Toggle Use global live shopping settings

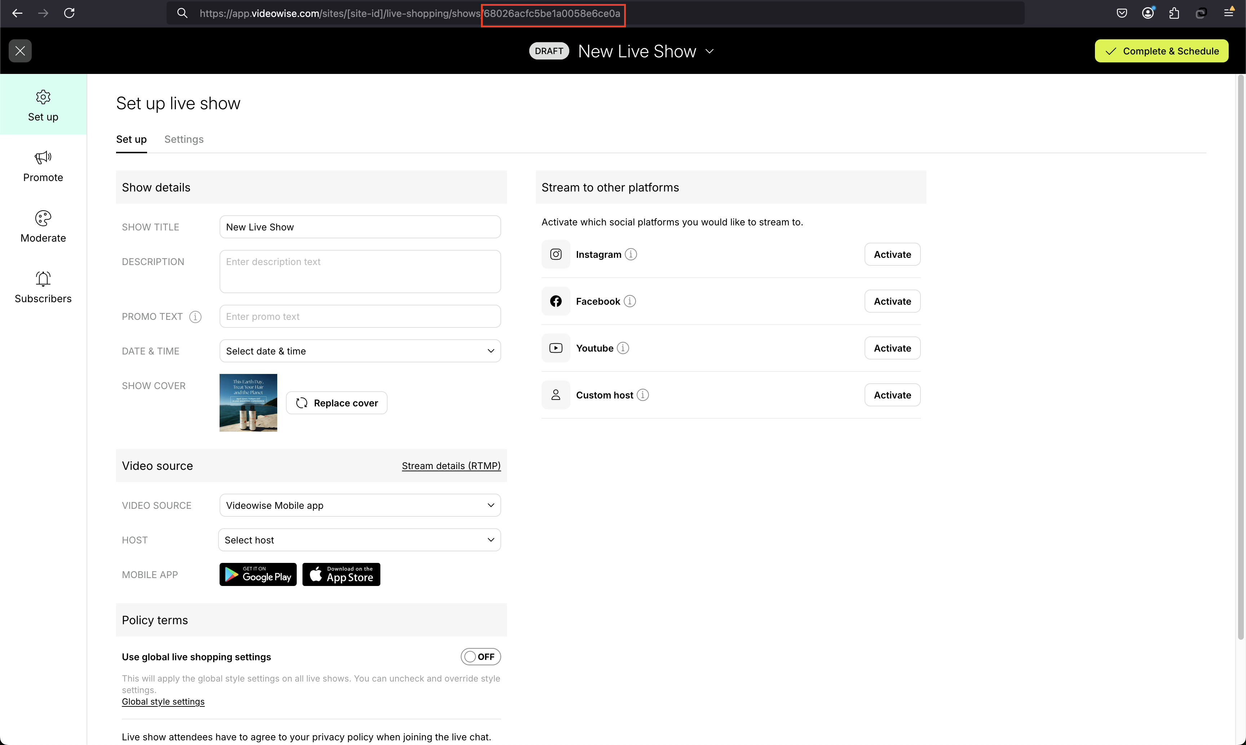click(480, 657)
